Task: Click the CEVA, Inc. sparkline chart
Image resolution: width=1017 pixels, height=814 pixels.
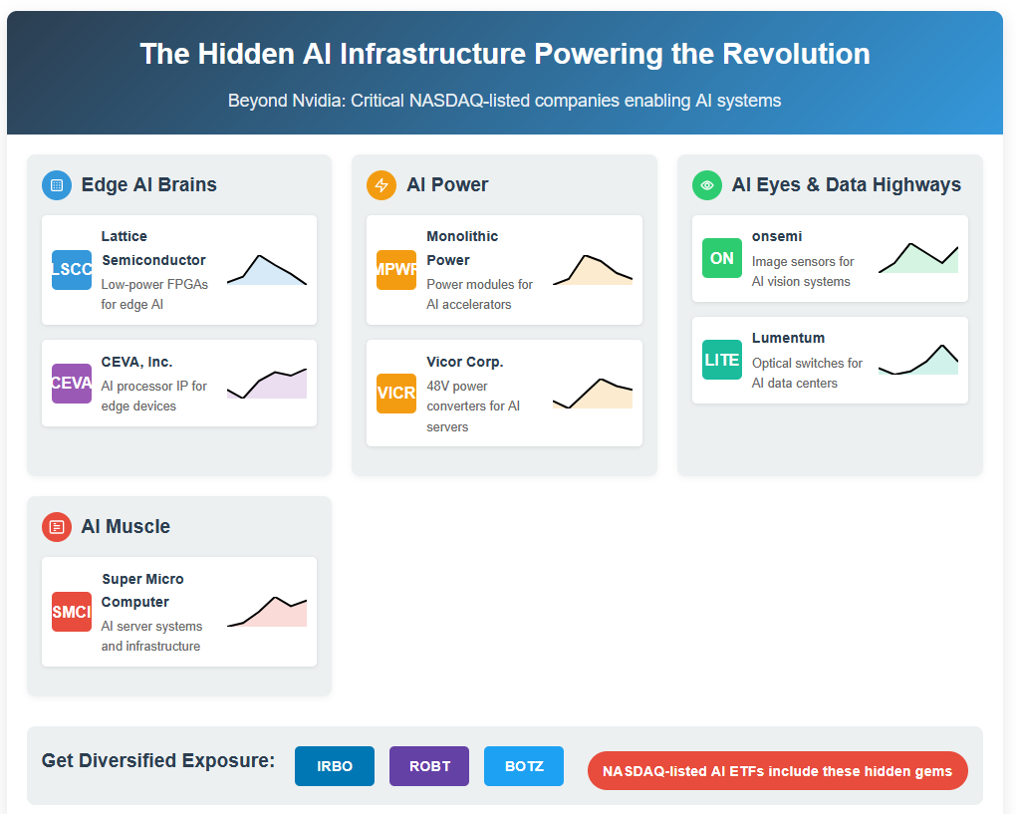Action: click(x=267, y=384)
